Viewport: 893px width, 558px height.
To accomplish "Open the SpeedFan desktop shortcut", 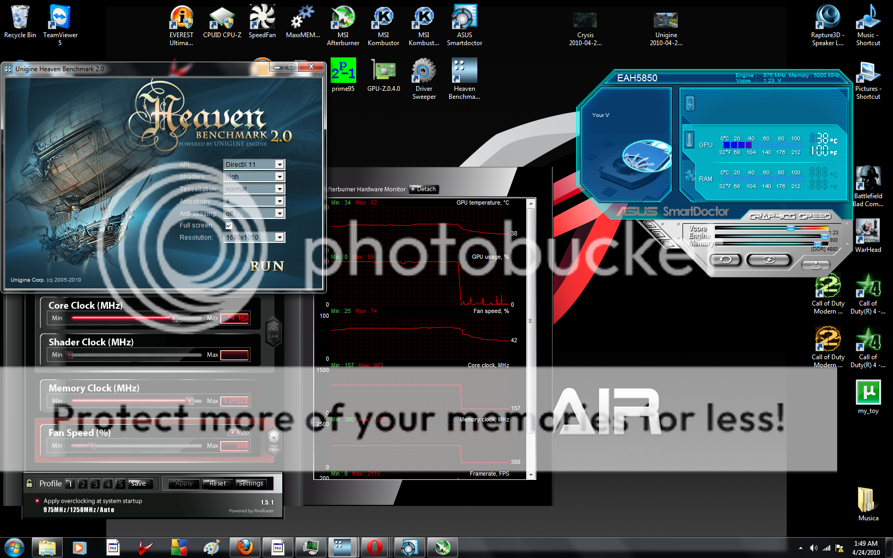I will [x=262, y=22].
